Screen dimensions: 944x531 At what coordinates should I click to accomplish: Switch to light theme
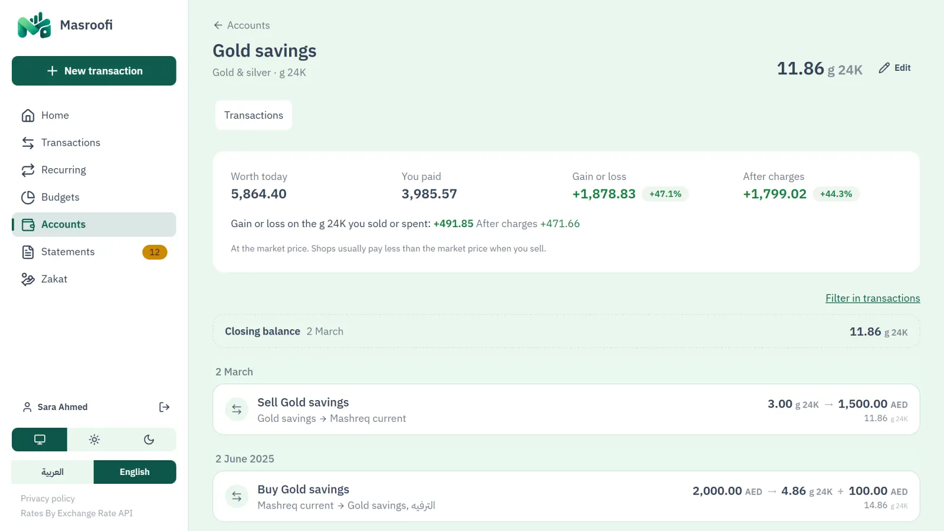[94, 440]
